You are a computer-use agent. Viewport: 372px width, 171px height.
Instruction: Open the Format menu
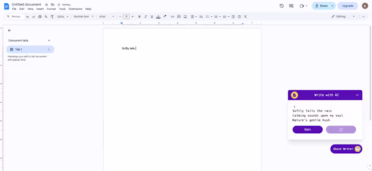click(x=51, y=9)
